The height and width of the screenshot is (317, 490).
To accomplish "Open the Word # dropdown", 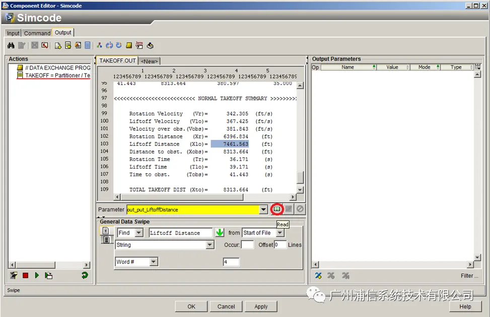I will [x=154, y=262].
